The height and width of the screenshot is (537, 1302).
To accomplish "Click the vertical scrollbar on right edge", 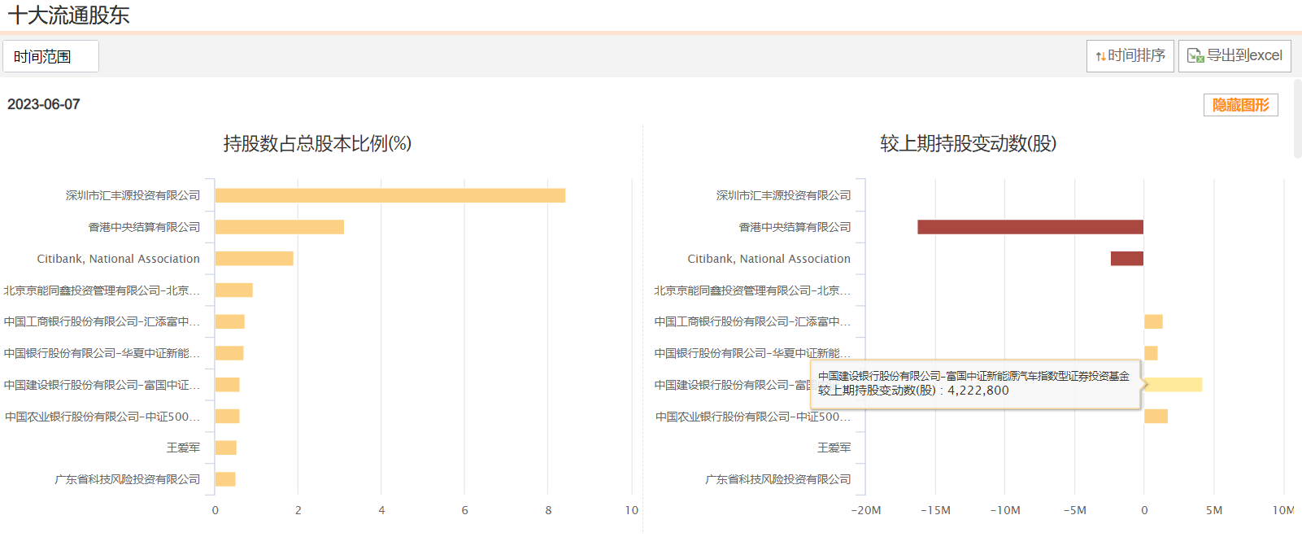I will 1297,118.
